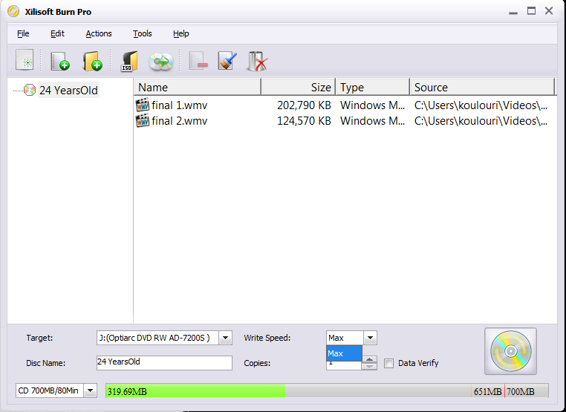This screenshot has height=412, width=566.
Task: Collapse the Write Speed dropdown arrow
Action: 370,338
